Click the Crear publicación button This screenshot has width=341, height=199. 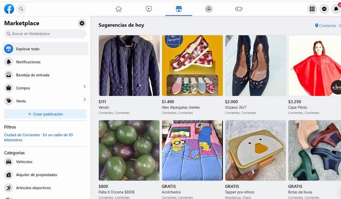click(x=45, y=114)
